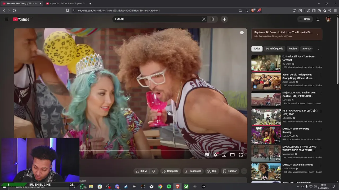Open Spotify from the taskbar

(x=169, y=187)
